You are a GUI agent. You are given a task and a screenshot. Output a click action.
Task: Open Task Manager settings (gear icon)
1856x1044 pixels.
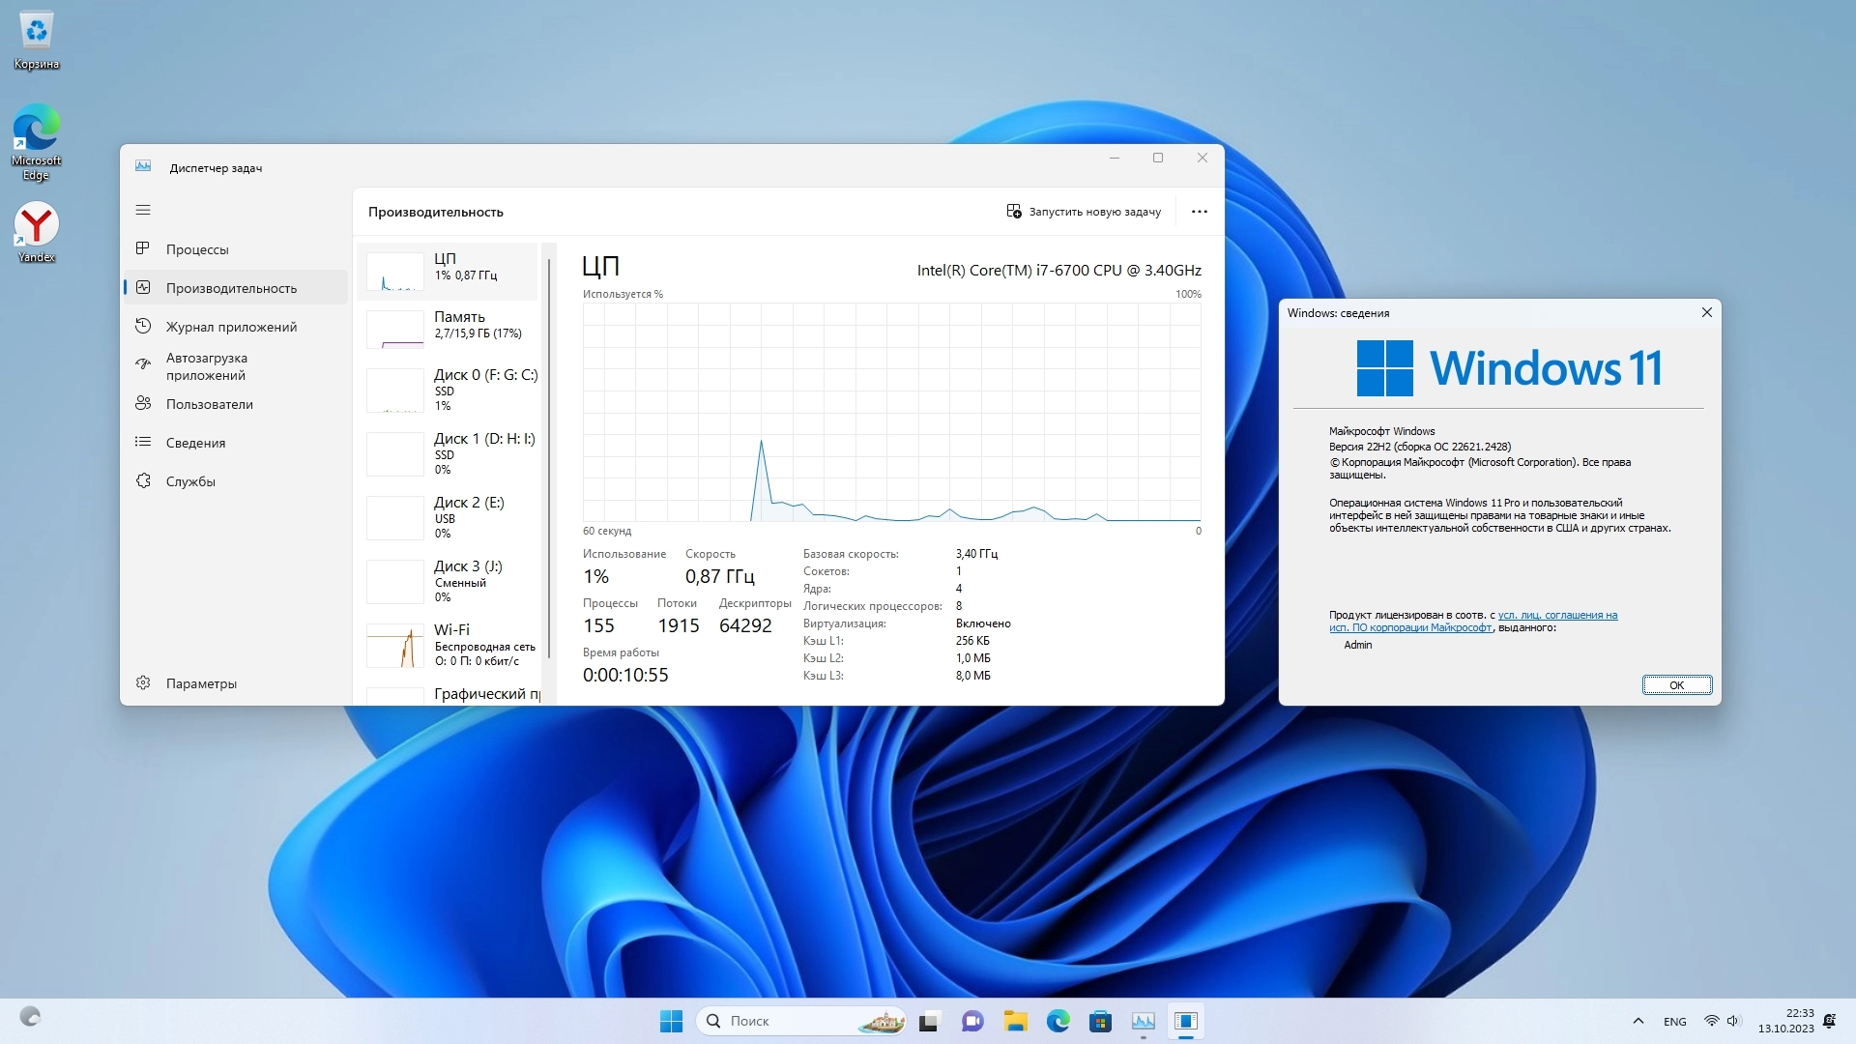[143, 683]
